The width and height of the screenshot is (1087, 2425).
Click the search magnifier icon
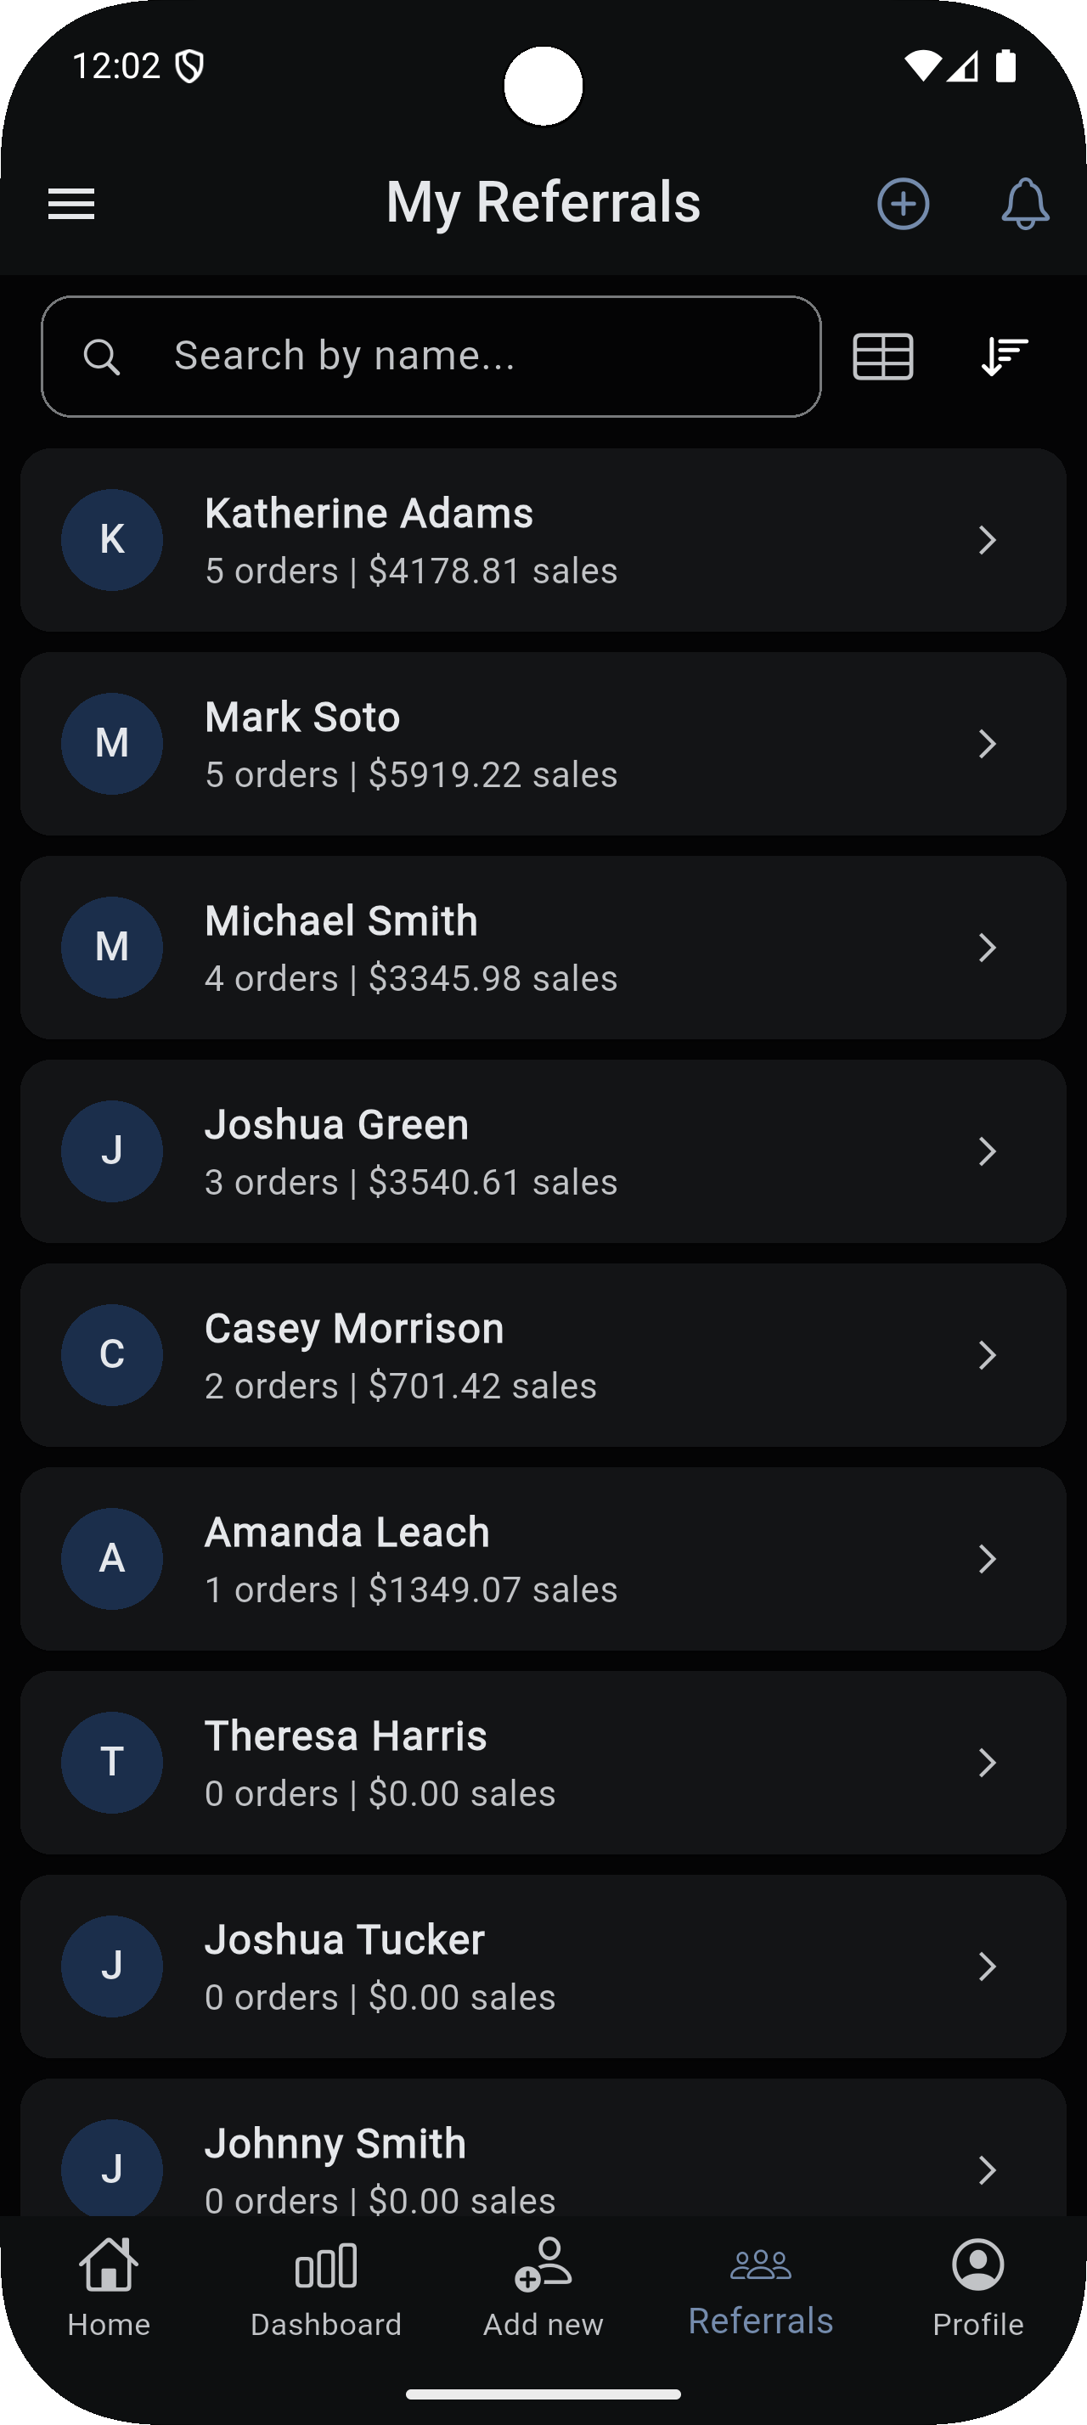[x=102, y=357]
